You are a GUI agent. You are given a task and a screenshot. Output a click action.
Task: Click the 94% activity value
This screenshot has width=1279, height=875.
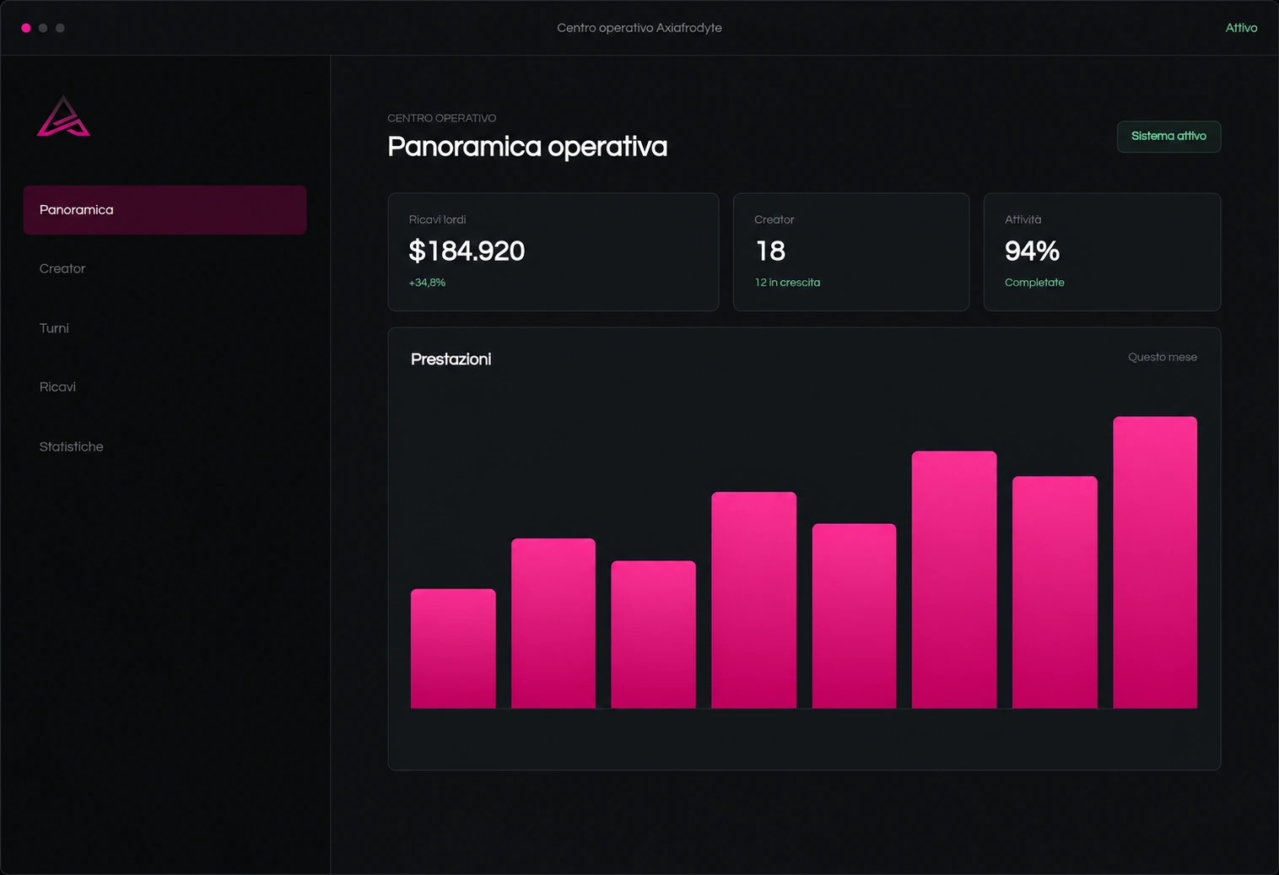coord(1032,251)
